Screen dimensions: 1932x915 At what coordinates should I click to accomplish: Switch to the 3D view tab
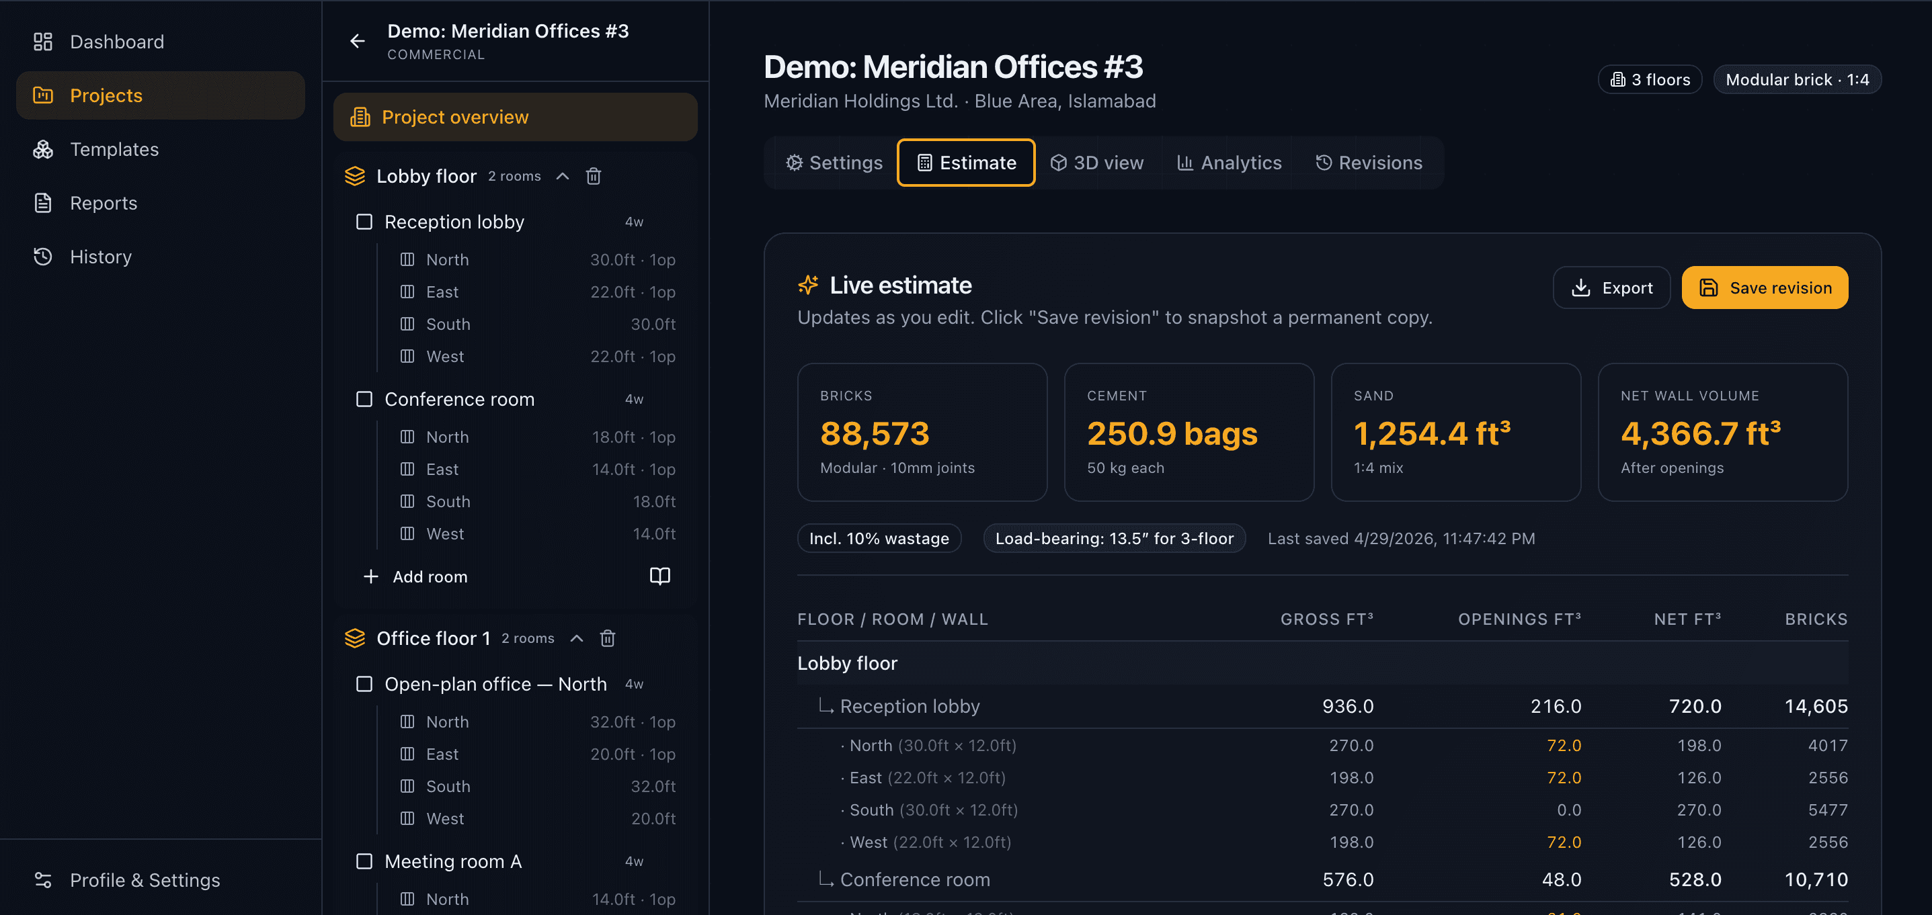point(1096,163)
